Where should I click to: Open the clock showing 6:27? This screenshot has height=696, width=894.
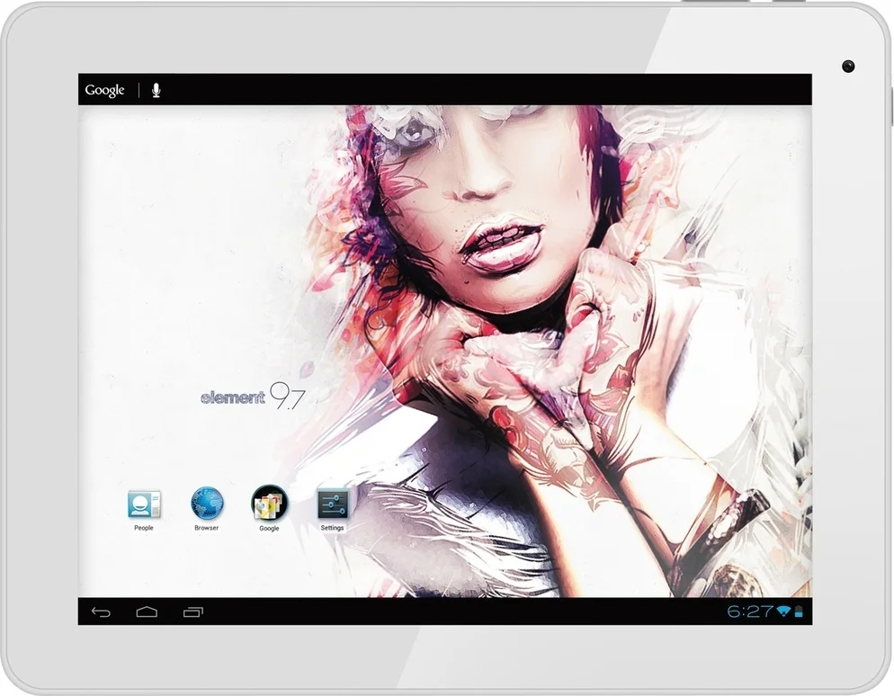tap(750, 611)
